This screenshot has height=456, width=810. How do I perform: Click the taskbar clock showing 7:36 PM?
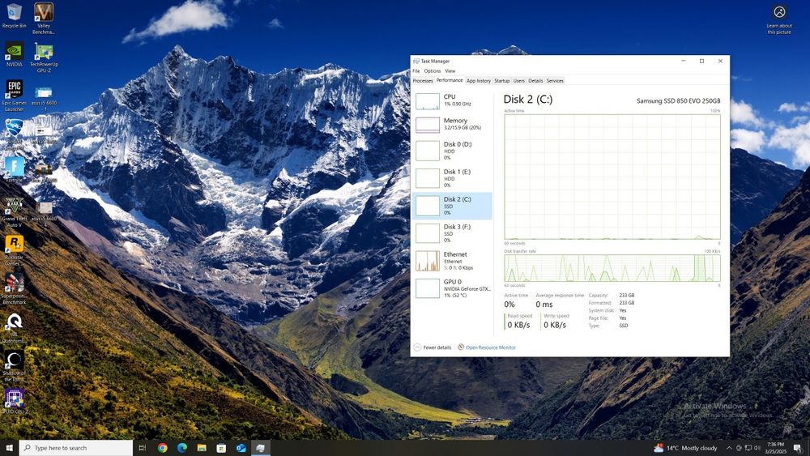(775, 448)
